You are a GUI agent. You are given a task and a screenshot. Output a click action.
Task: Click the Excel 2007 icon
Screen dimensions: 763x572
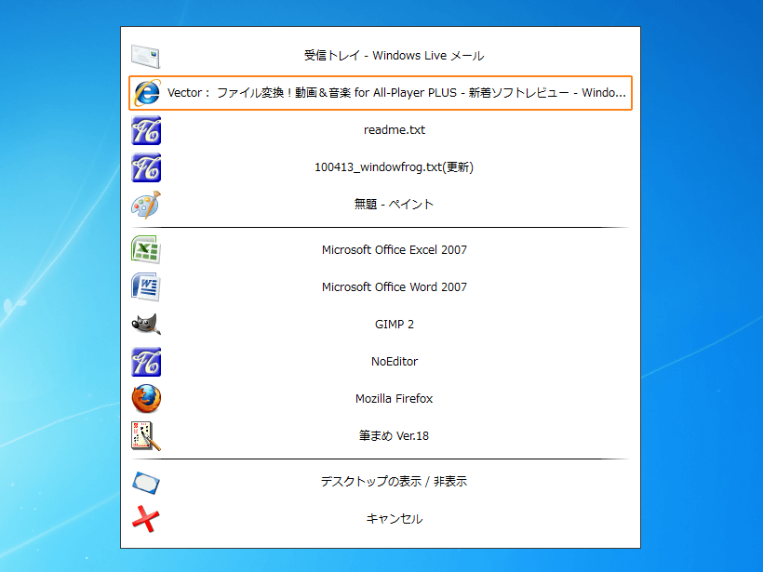pyautogui.click(x=146, y=249)
